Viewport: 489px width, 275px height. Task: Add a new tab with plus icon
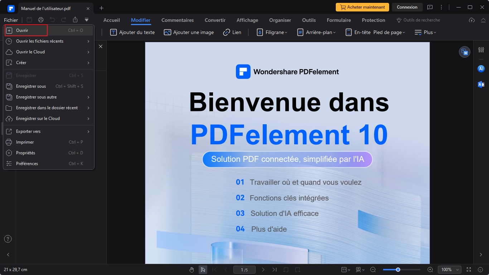tap(101, 8)
